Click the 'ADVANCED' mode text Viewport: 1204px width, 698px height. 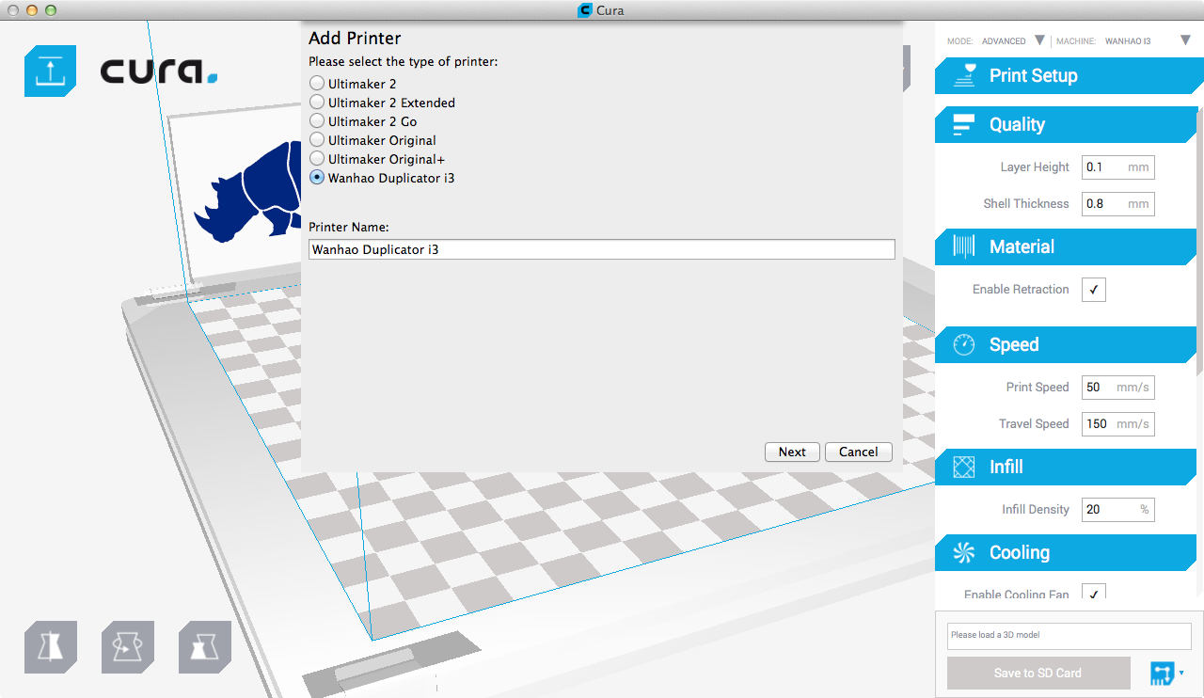point(1004,41)
